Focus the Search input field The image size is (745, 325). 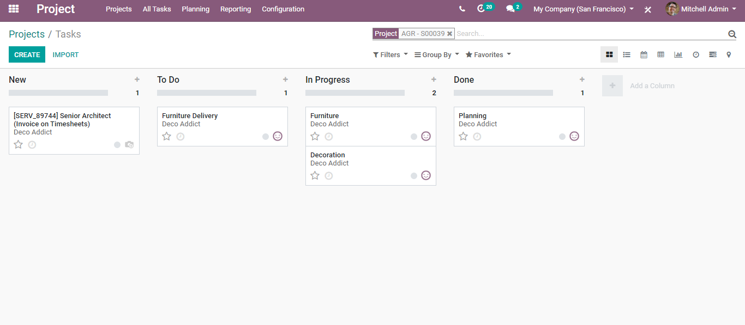pyautogui.click(x=591, y=34)
